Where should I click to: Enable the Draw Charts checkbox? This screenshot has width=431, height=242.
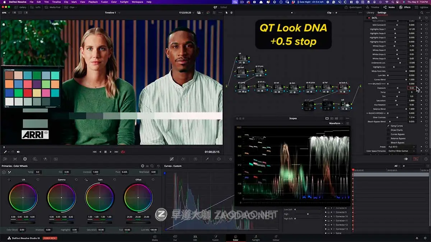pos(388,130)
